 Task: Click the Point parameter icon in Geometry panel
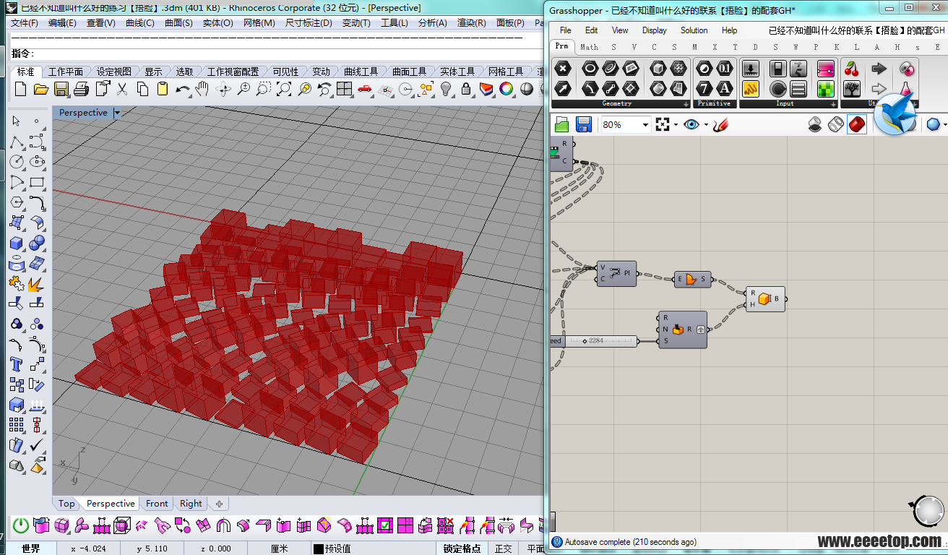[x=563, y=69]
